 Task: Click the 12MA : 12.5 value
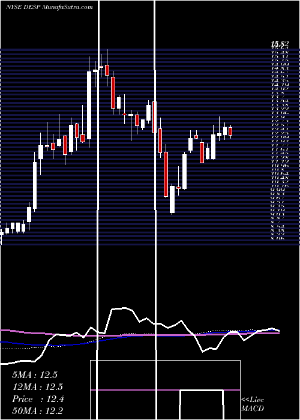(37, 387)
